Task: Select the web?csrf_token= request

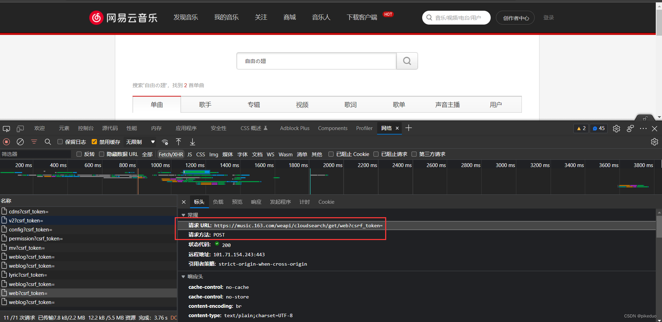Action: [x=89, y=293]
